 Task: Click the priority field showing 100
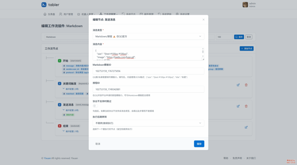224,37
